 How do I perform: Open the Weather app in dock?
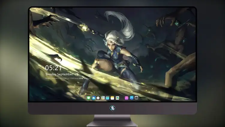tap(93, 98)
